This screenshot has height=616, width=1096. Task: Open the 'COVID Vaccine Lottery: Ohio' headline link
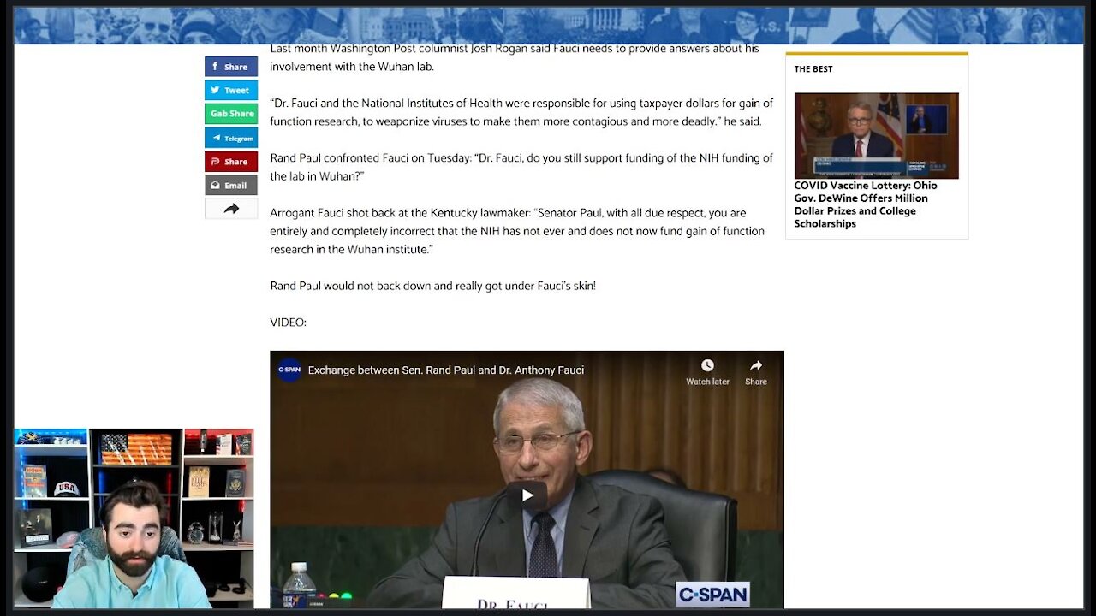[x=866, y=204]
